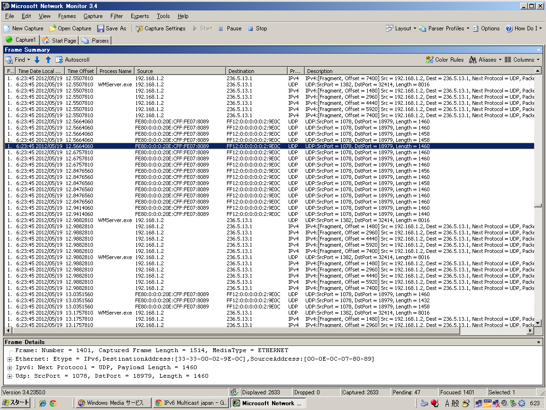
Task: Open the Experts menu
Action: (x=140, y=16)
